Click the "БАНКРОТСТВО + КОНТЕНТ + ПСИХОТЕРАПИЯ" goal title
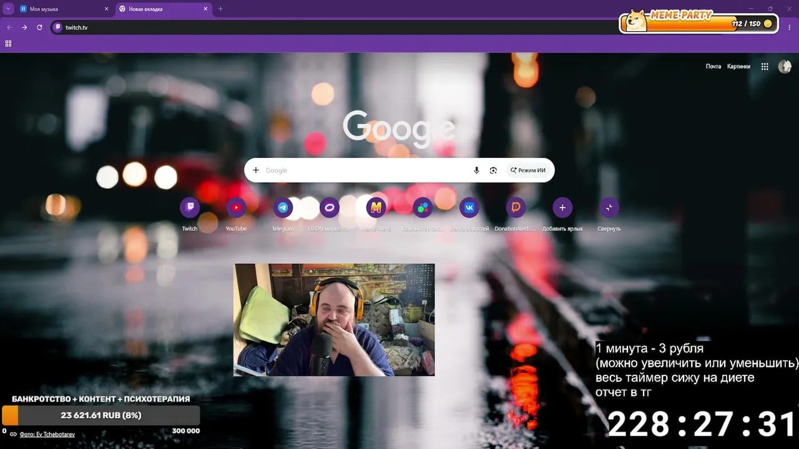The width and height of the screenshot is (799, 449). pyautogui.click(x=101, y=399)
